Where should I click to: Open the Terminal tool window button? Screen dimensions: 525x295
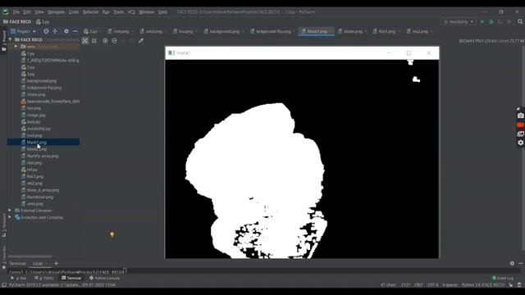pyautogui.click(x=71, y=278)
